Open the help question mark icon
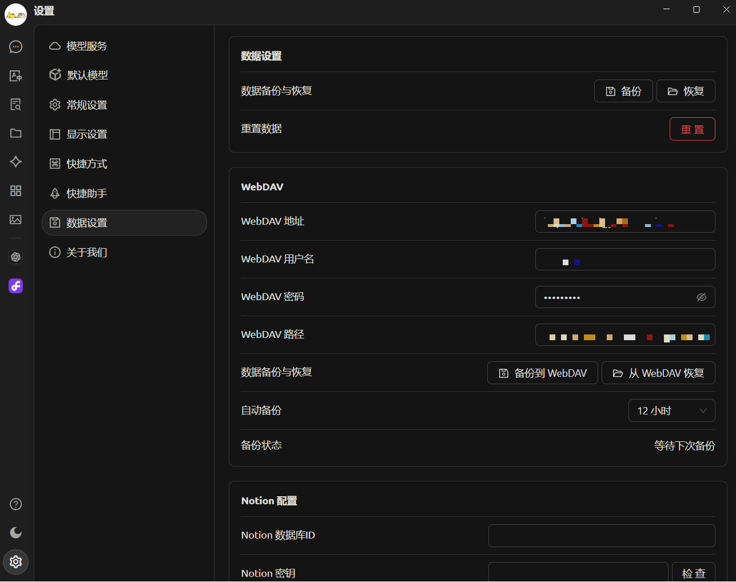 16,504
